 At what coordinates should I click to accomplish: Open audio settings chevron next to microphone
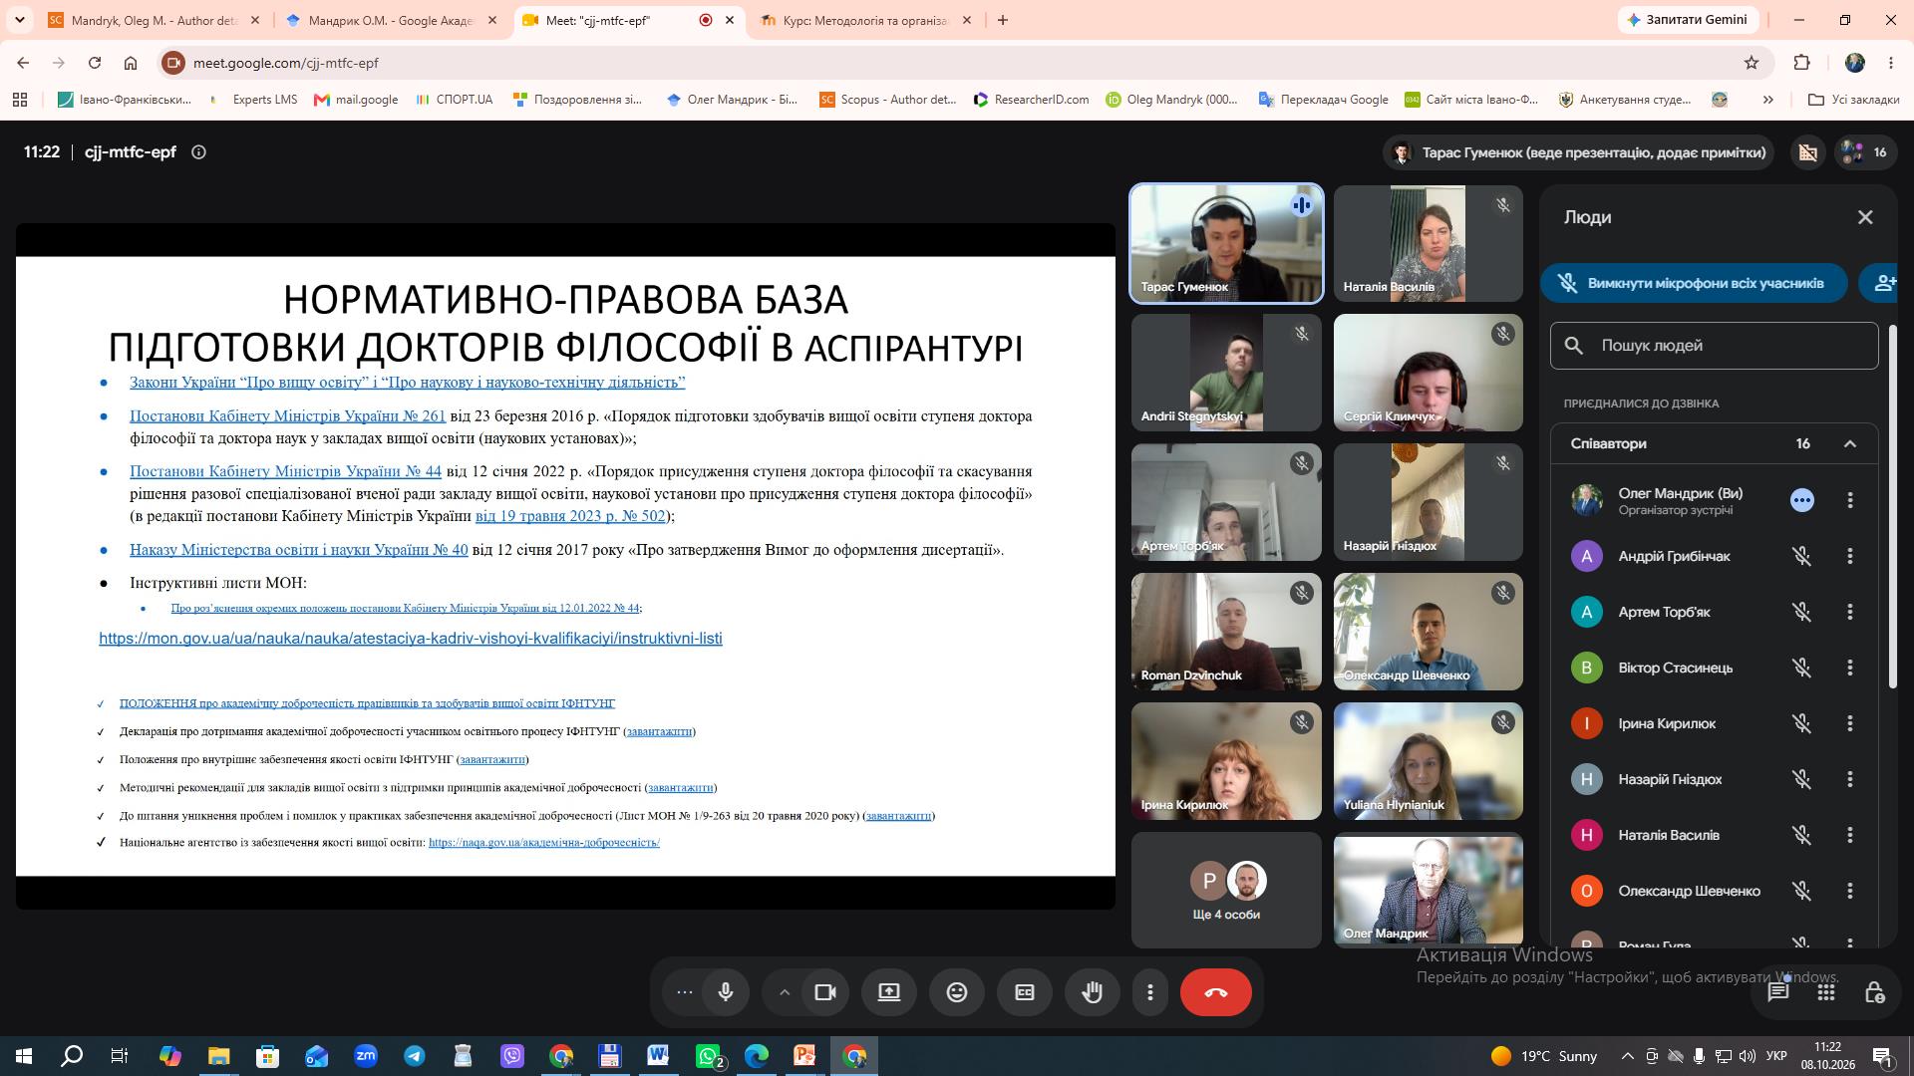pos(784,992)
